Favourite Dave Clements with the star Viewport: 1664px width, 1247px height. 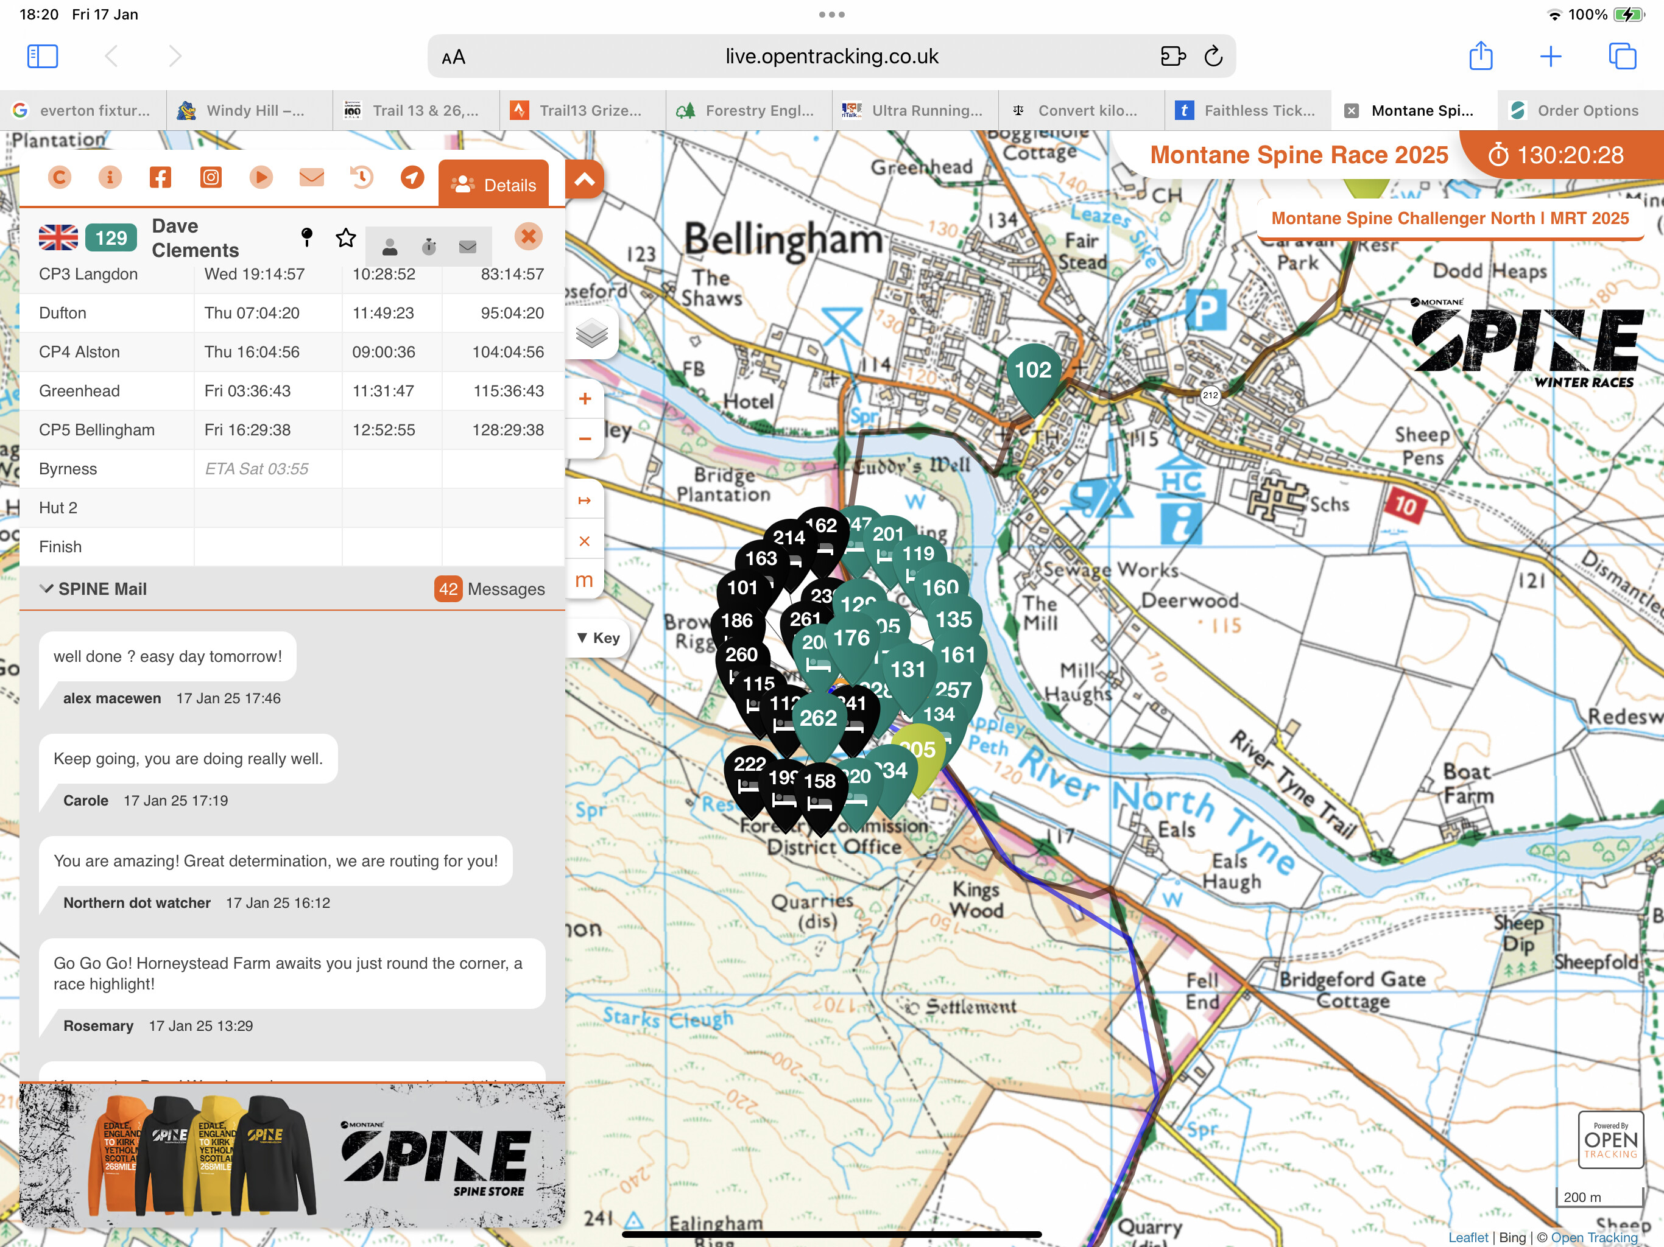[345, 237]
